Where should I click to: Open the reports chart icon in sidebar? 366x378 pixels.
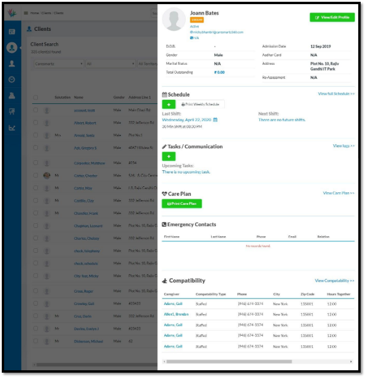(x=12, y=128)
